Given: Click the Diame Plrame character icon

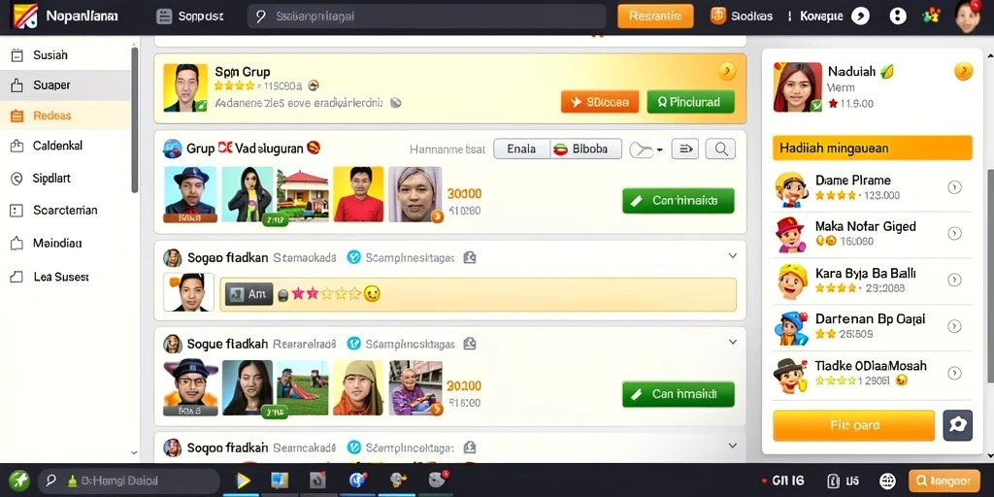Looking at the screenshot, I should (790, 189).
